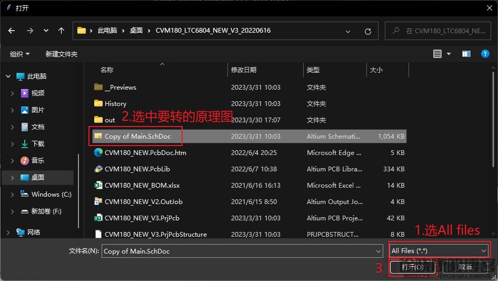Screen dimensions: 498x281
Task: Click the Help question mark icon
Action: (485, 54)
